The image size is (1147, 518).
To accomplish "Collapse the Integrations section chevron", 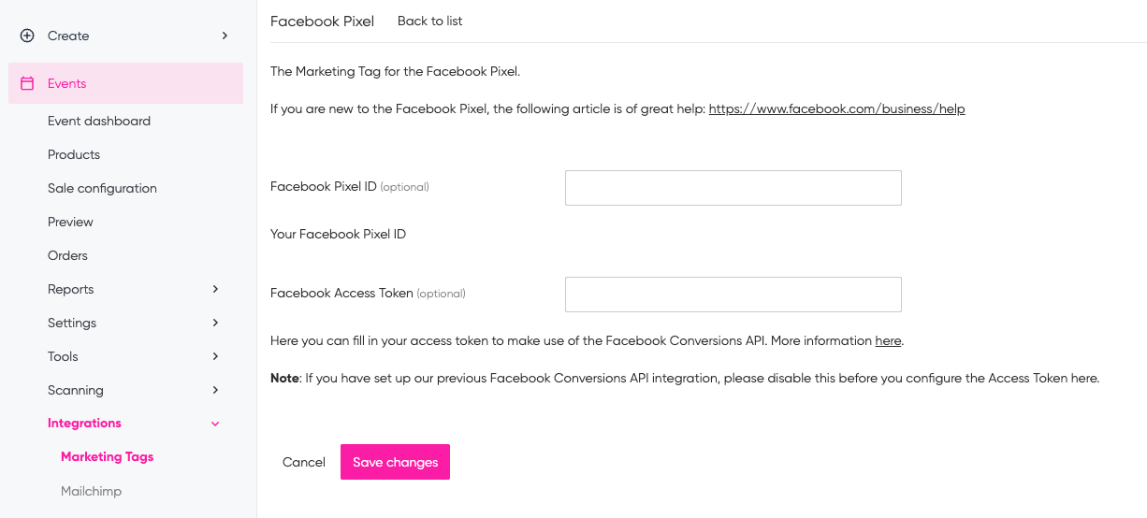I will 215,424.
